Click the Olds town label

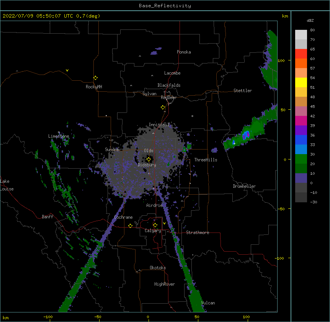(149, 151)
